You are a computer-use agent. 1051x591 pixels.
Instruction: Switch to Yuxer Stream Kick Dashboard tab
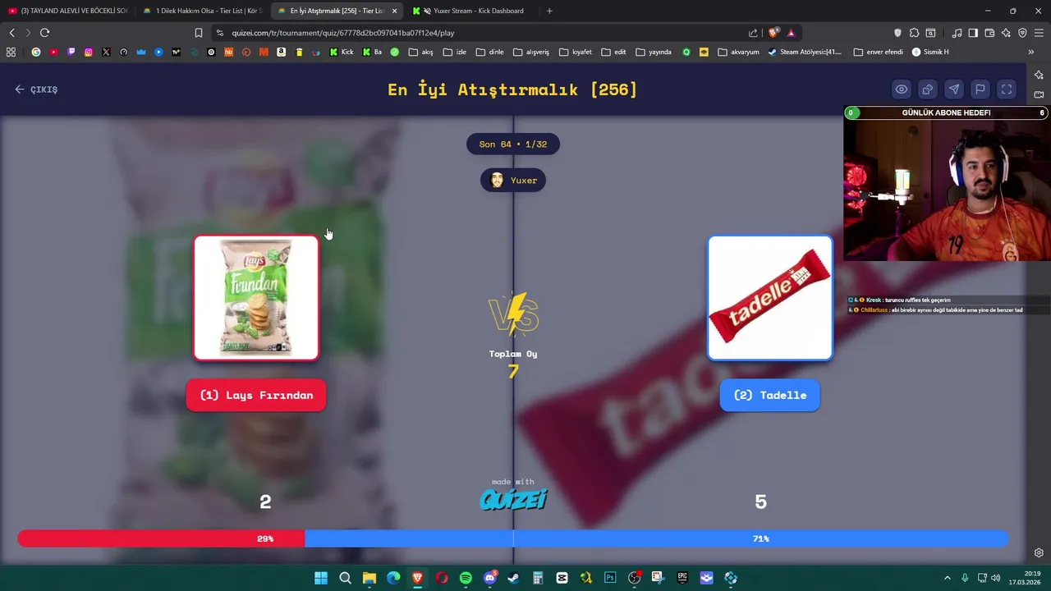(473, 11)
